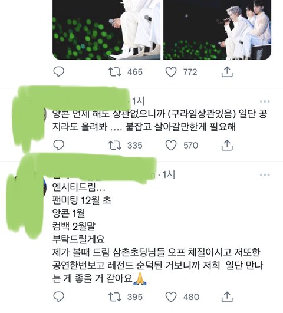Reply to the tweet with concert photos
Viewport: 283px width, 313px height.
tap(59, 72)
